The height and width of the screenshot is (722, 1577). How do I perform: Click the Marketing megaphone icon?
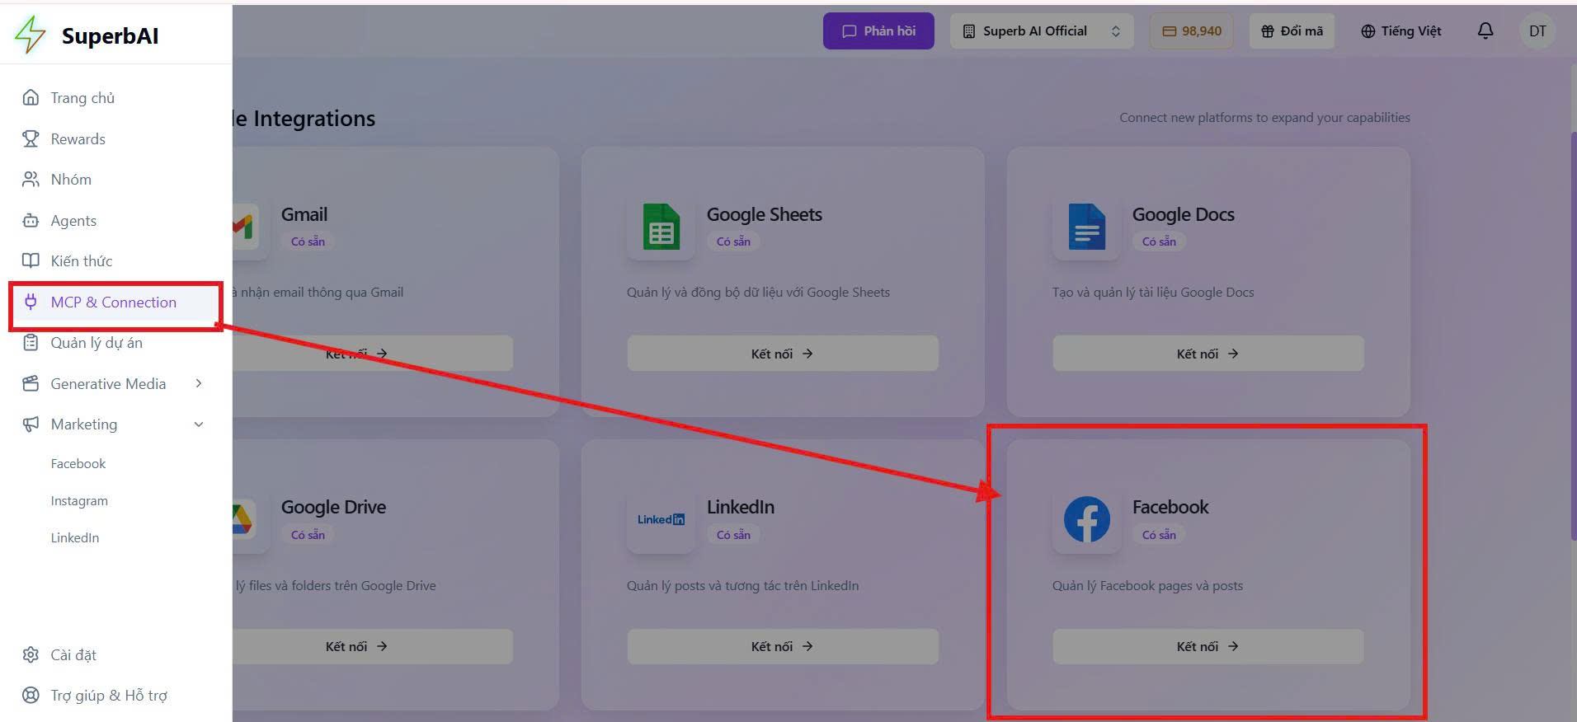[x=31, y=424]
